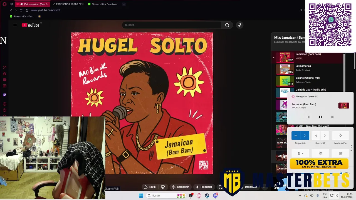Open the YouTube hamburger guide menu
This screenshot has height=200, width=356.
pyautogui.click(x=15, y=25)
